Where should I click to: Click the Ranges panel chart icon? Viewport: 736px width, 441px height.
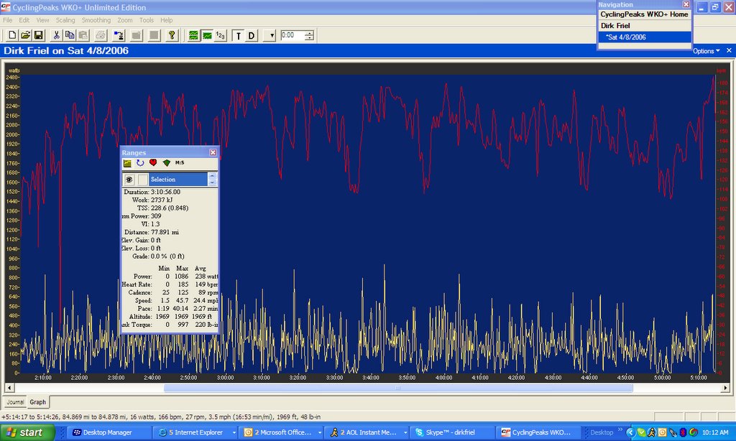pyautogui.click(x=127, y=163)
